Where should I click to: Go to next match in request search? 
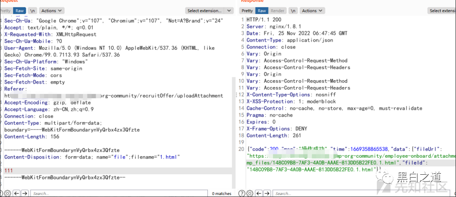click(24, 194)
